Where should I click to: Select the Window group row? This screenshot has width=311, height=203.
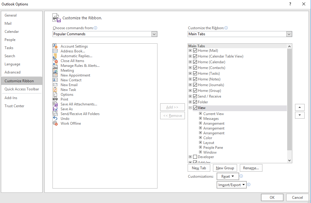[x=210, y=152]
